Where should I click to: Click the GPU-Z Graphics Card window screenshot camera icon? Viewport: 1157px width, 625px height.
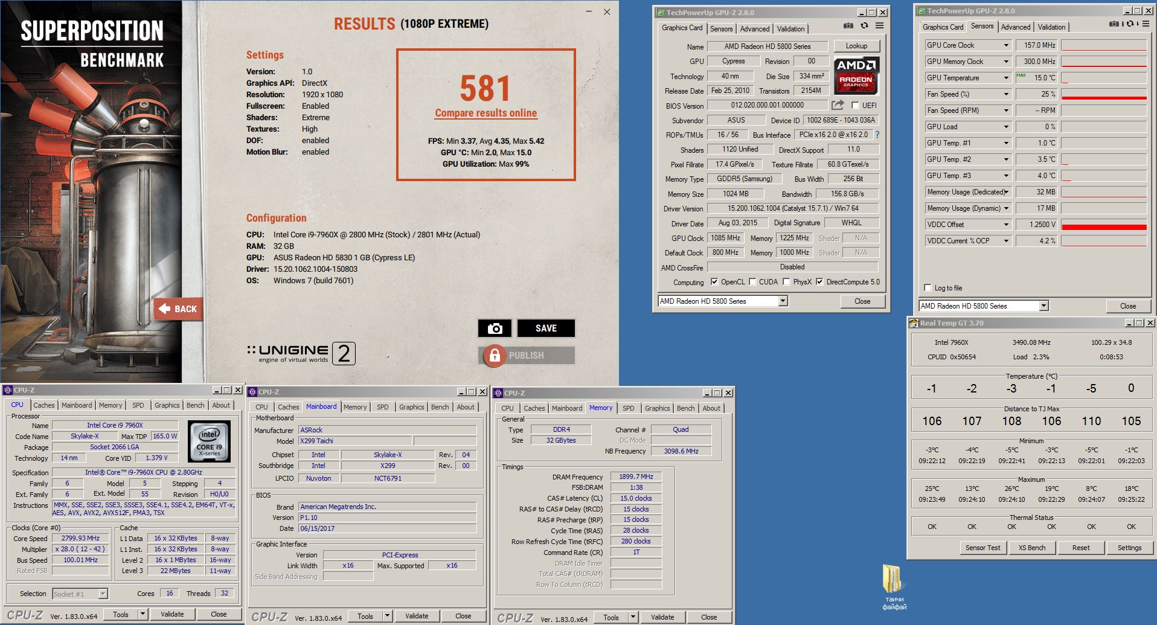(848, 25)
